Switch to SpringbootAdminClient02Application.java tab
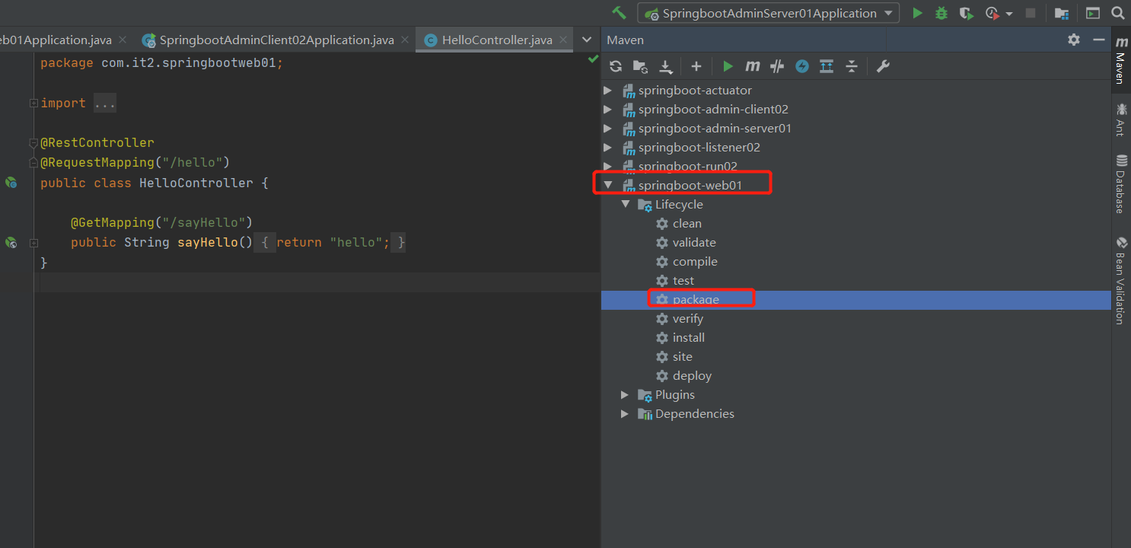This screenshot has height=548, width=1131. click(276, 40)
